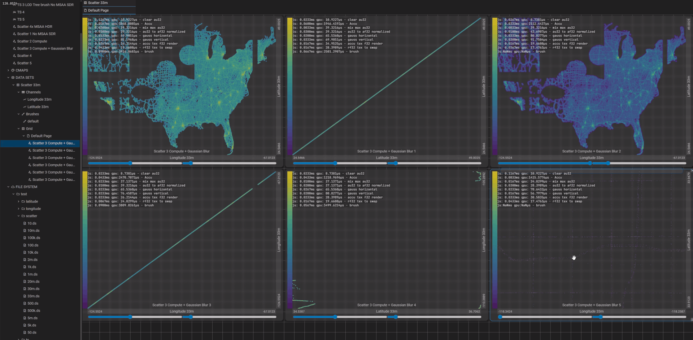693x340 pixels.
Task: Click the database icon beside DATA SETS
Action: pyautogui.click(x=13, y=78)
